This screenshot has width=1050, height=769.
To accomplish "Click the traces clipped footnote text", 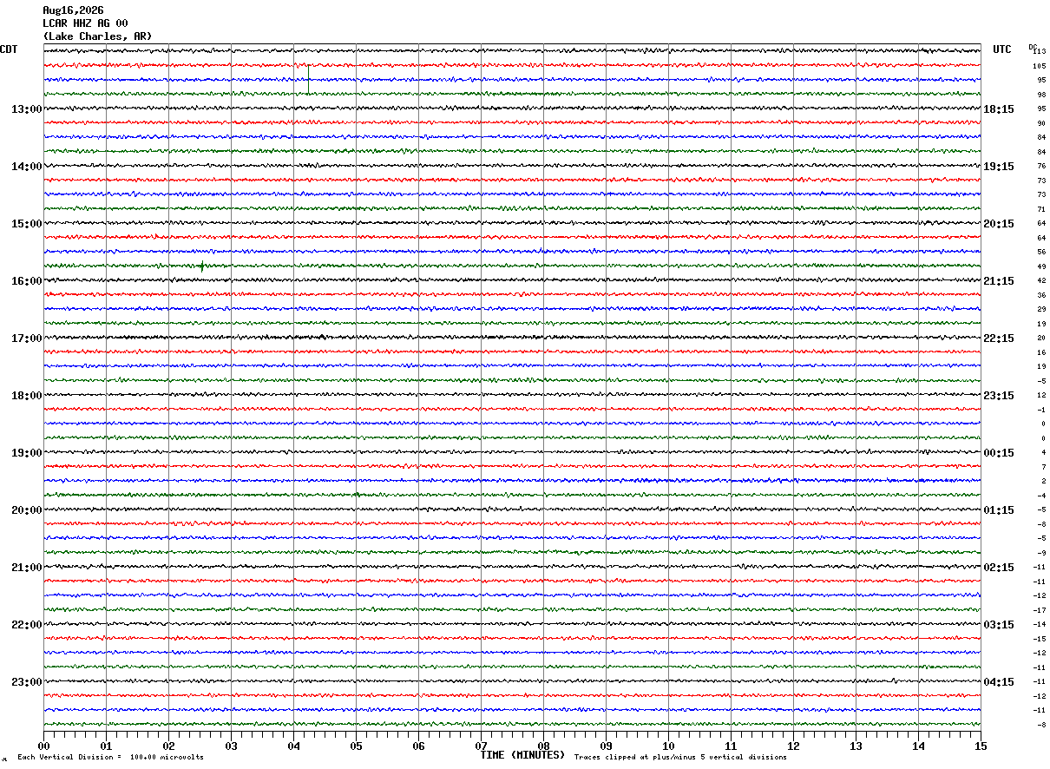I will coord(680,758).
